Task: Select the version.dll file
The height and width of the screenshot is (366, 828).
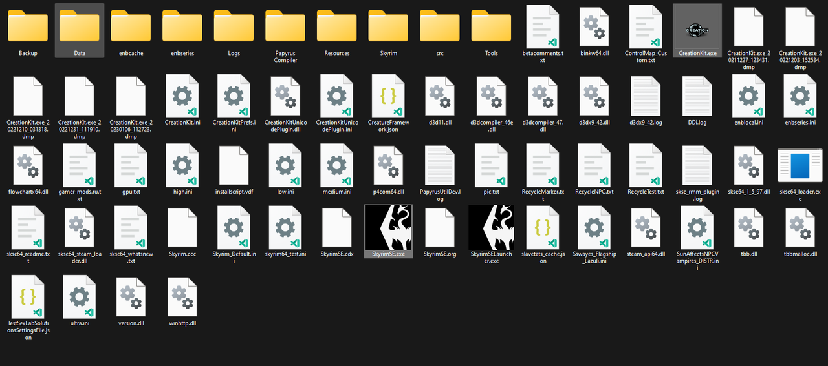Action: pos(131,296)
